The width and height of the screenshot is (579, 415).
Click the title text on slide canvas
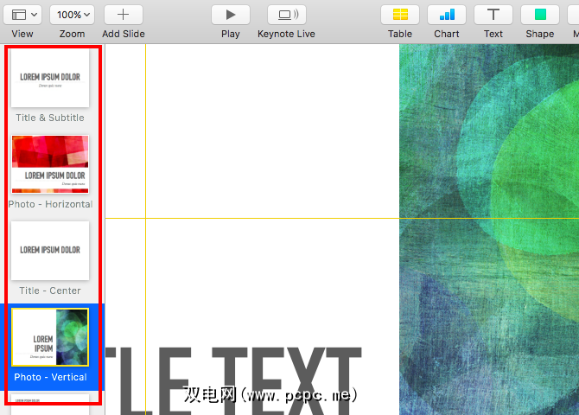[233, 380]
